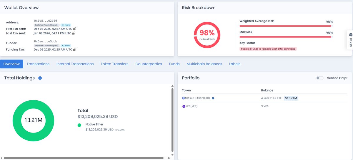Click the Dec 06 2025, 02:35 AM UTC date
The image size is (353, 160).
pyautogui.click(x=53, y=49)
